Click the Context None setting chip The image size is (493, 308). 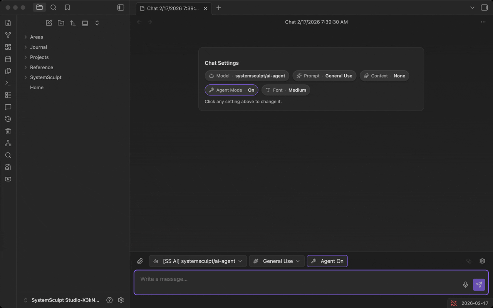384,75
